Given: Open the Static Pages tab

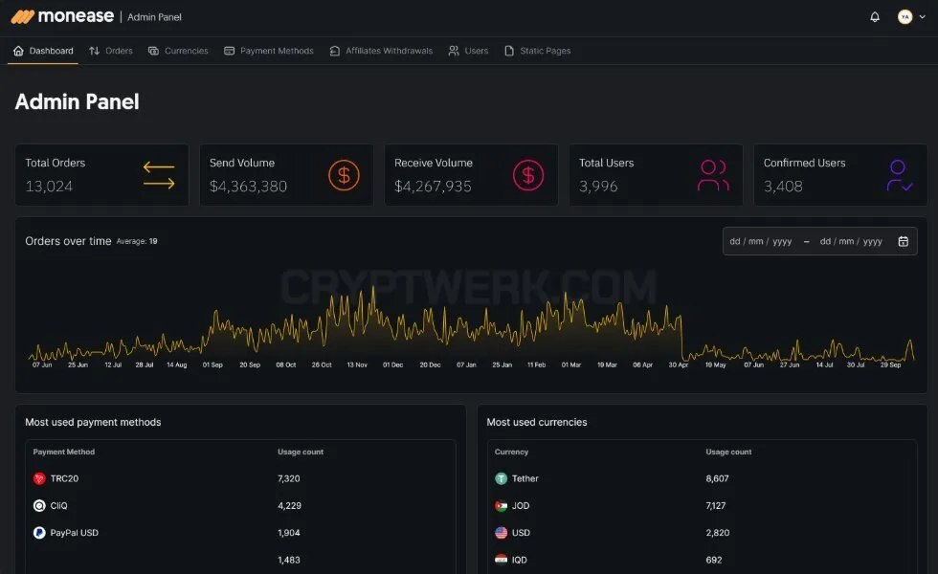Looking at the screenshot, I should (537, 51).
